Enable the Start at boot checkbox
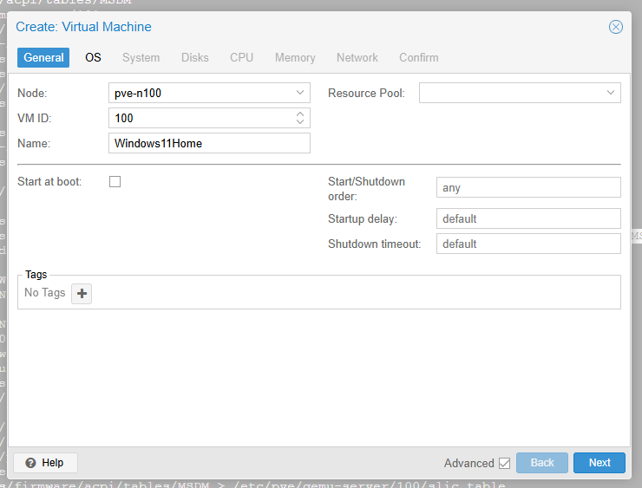 (x=115, y=181)
